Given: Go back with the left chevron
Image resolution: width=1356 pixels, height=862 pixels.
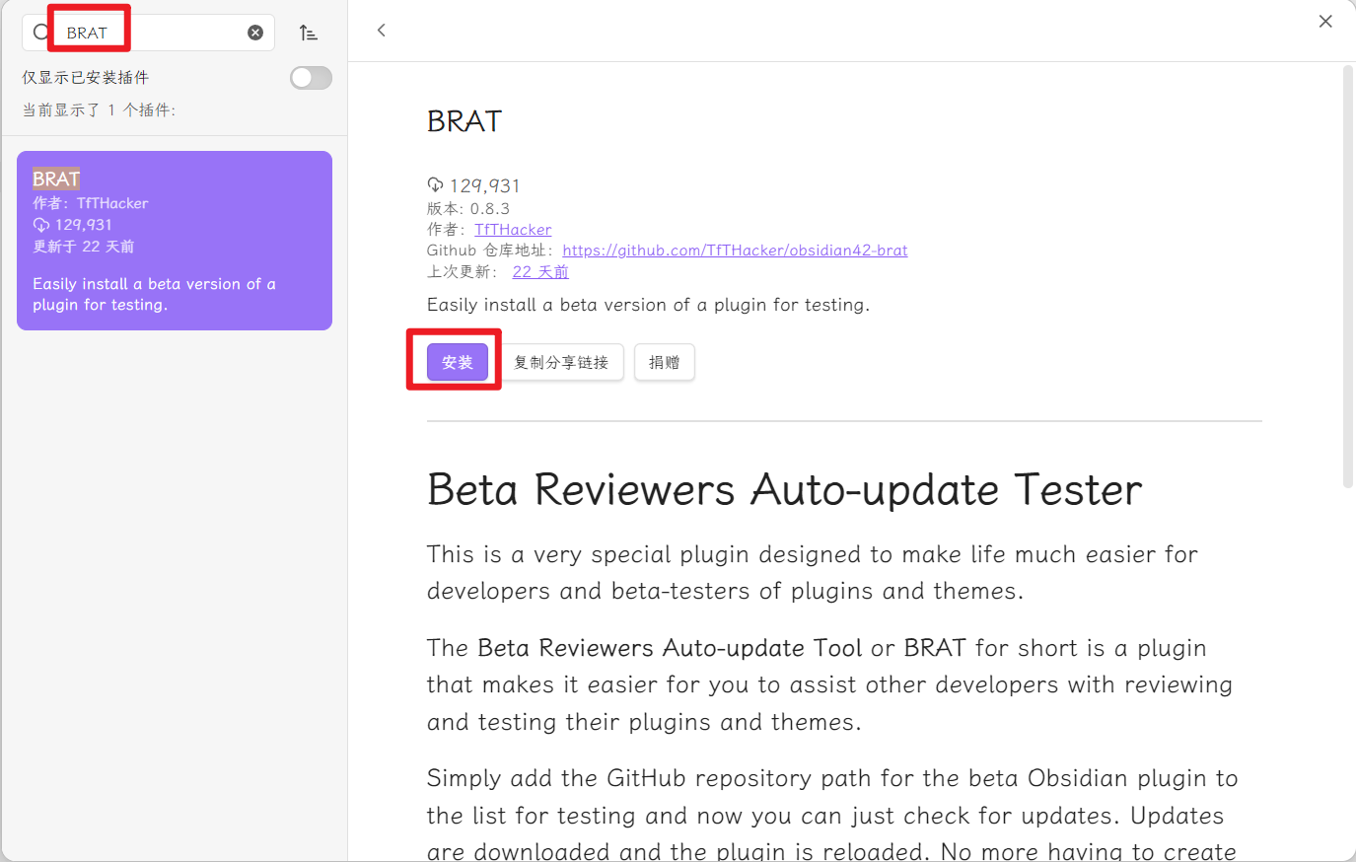Looking at the screenshot, I should point(382,31).
